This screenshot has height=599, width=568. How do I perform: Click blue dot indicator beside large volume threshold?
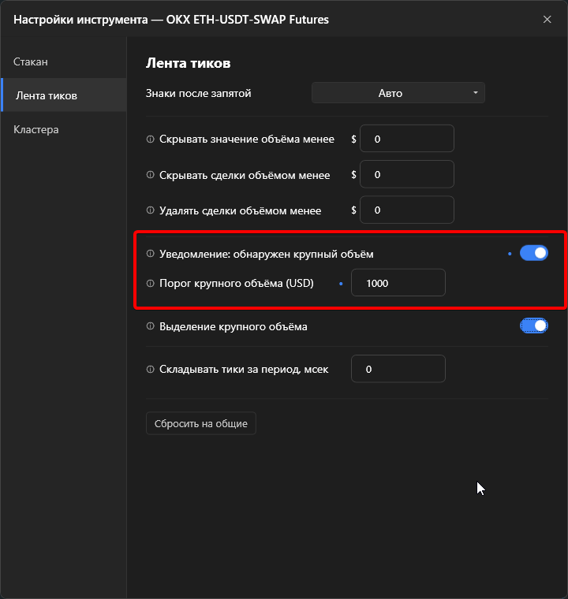[341, 284]
